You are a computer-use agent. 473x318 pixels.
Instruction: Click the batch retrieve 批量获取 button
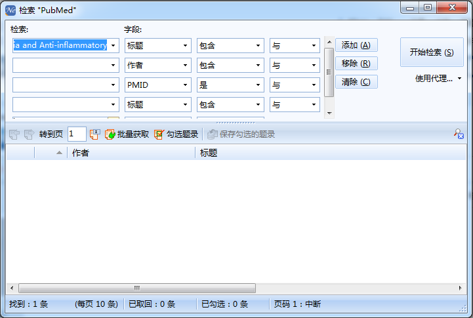click(127, 134)
